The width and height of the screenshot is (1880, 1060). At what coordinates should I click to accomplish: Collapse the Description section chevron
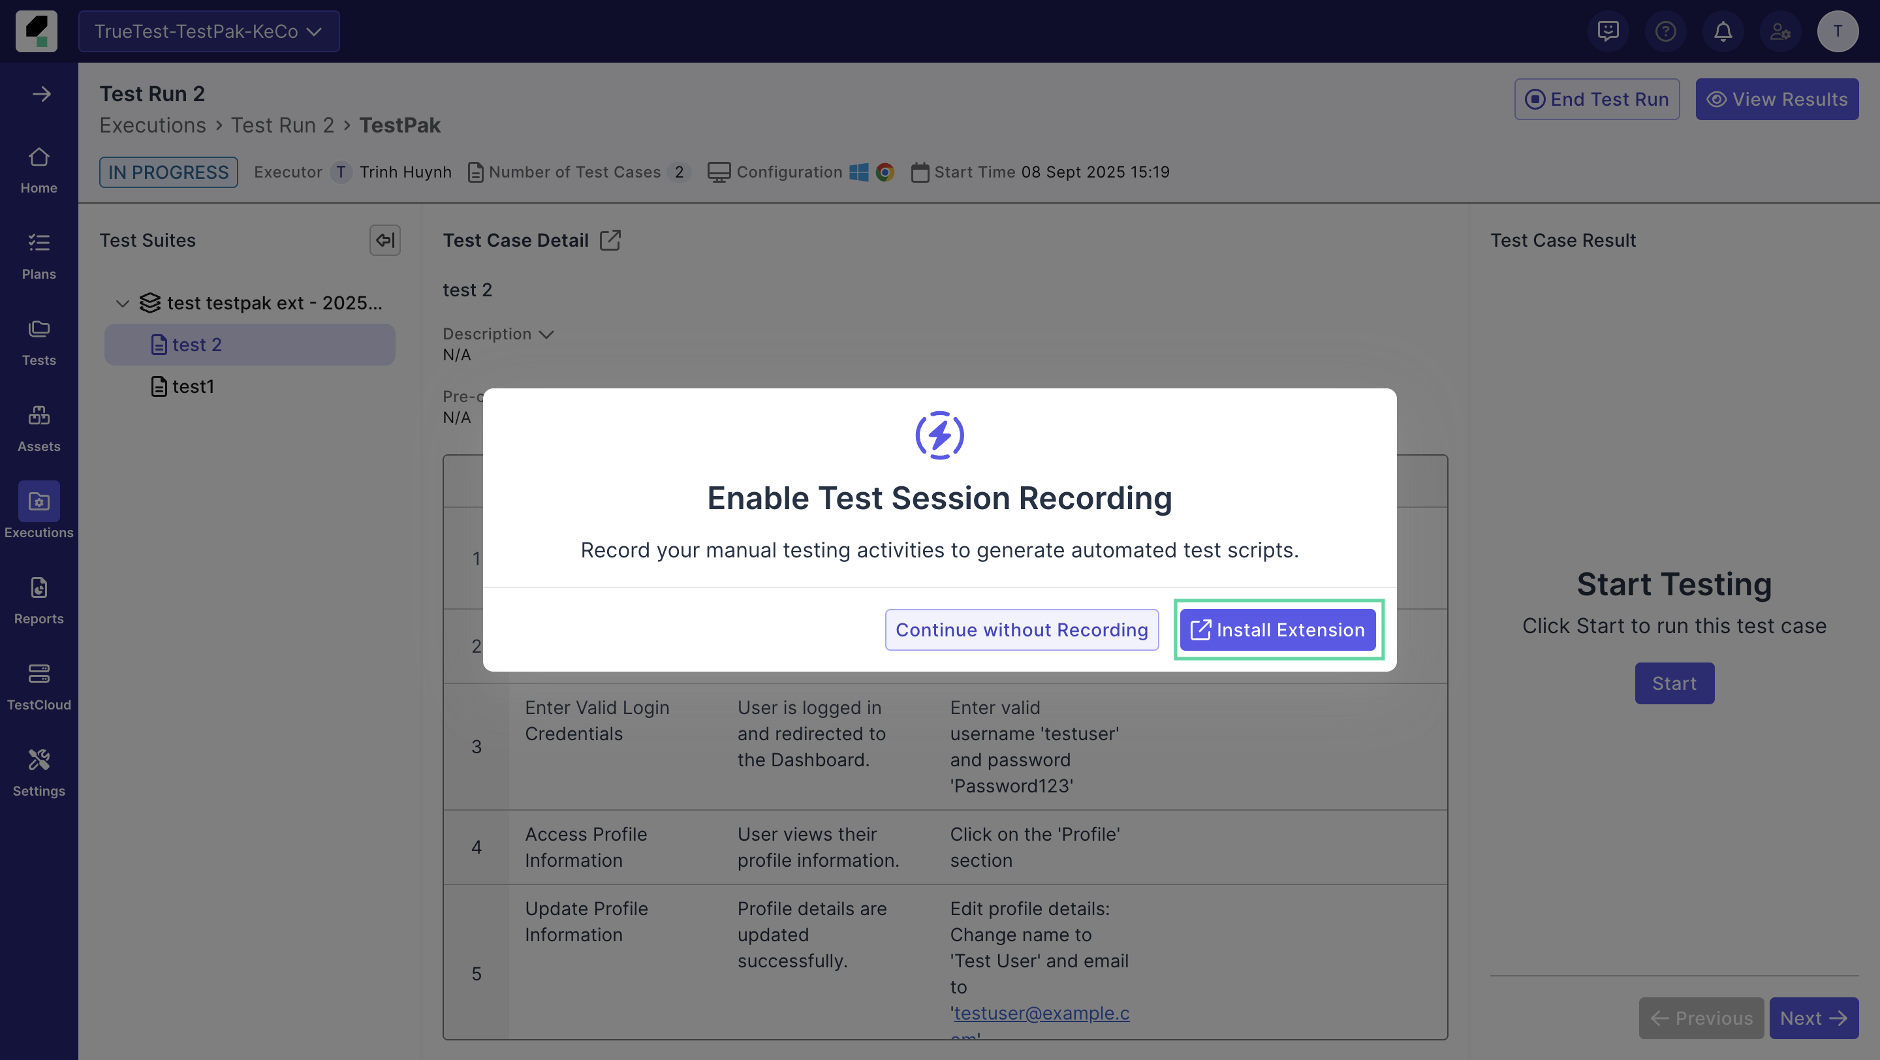click(546, 334)
